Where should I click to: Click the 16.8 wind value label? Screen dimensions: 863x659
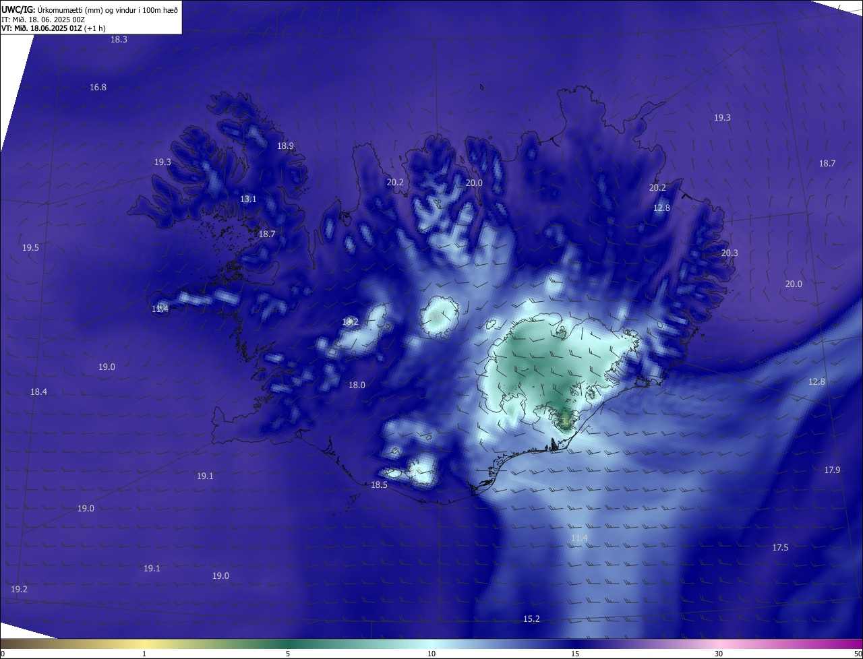click(x=98, y=88)
